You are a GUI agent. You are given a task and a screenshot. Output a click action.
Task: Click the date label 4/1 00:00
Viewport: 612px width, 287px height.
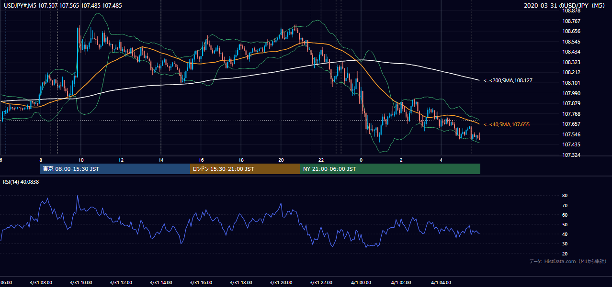pyautogui.click(x=361, y=283)
